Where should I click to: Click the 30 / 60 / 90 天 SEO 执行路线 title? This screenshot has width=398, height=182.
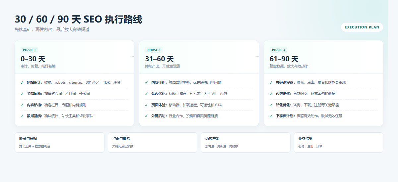(78, 20)
